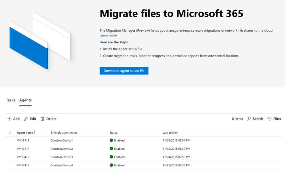The image size is (285, 171).
Task: Click the Add plus icon
Action: tap(9, 119)
